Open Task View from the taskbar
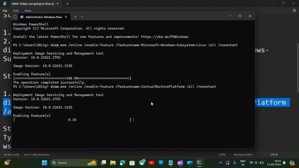This screenshot has height=168, width=299. [x=103, y=163]
